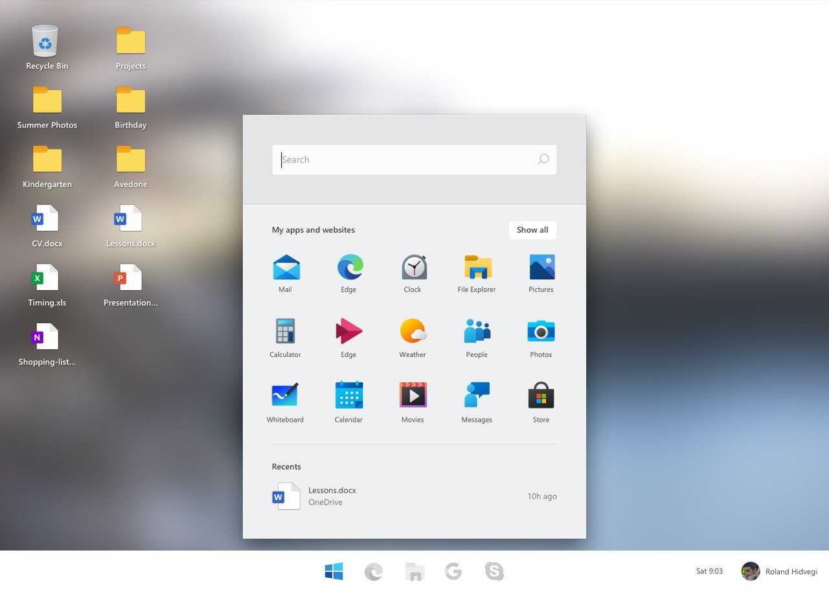The width and height of the screenshot is (829, 592).
Task: Select the Shopping-list OneNote file
Action: tap(47, 345)
